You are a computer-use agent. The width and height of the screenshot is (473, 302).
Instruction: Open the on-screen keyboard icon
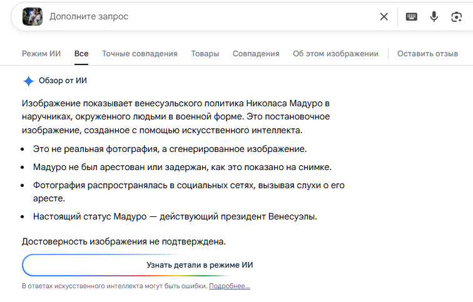(x=412, y=16)
